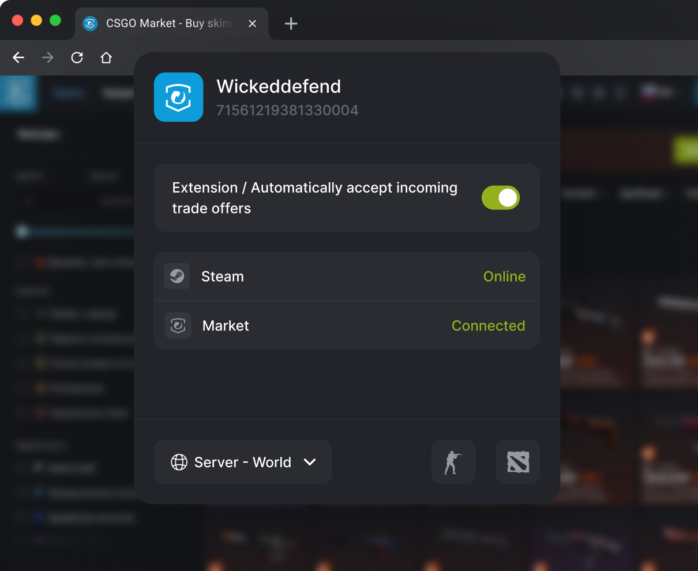
Task: Click the Market shield icon
Action: pyautogui.click(x=177, y=325)
